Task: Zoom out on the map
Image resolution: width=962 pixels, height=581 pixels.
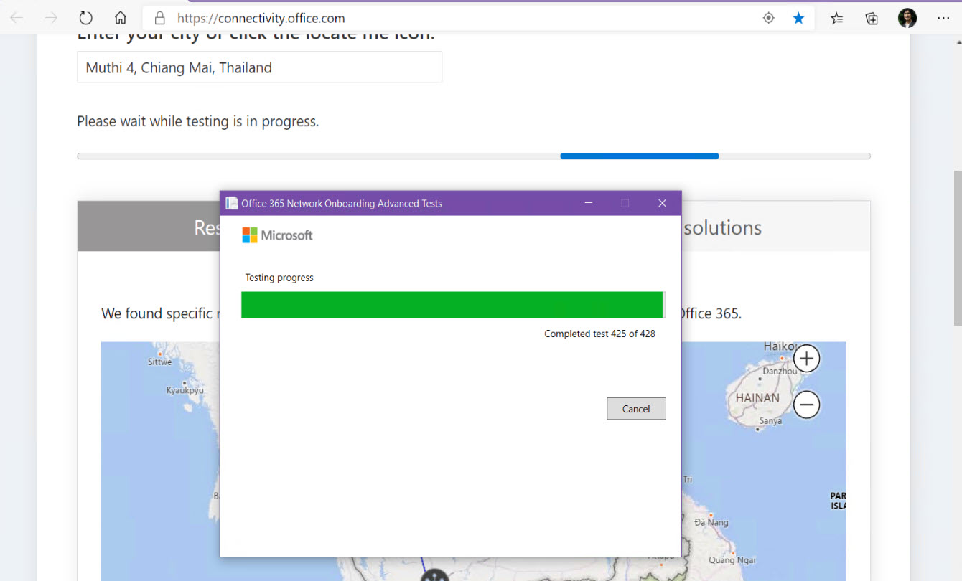Action: (x=806, y=405)
